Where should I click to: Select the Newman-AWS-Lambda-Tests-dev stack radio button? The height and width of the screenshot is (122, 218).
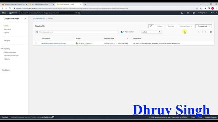(36, 43)
